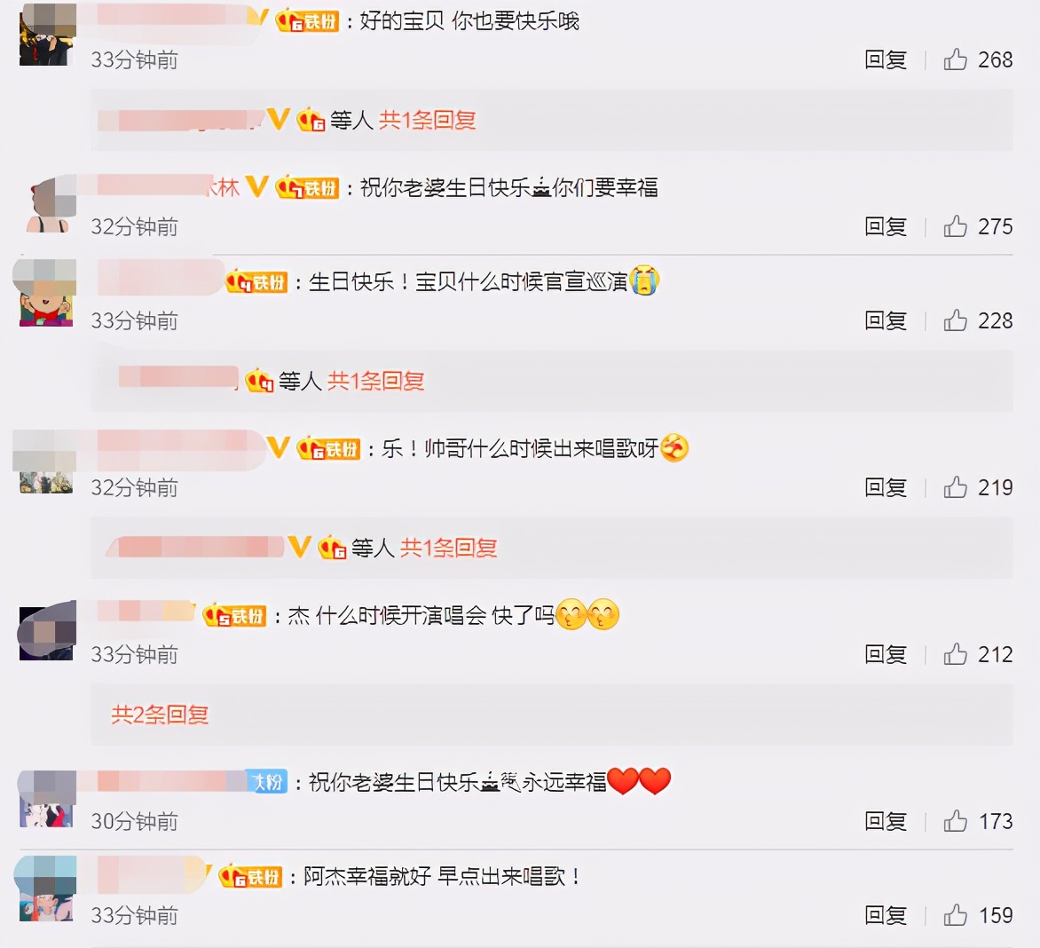
Task: Reply to the comment with 228 likes
Action: point(886,321)
